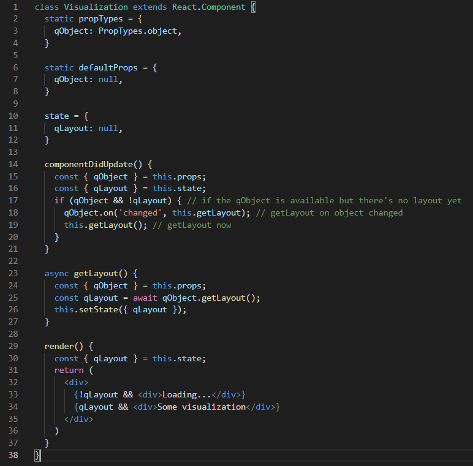Click 'qObject: null,' on line 7

[88, 80]
